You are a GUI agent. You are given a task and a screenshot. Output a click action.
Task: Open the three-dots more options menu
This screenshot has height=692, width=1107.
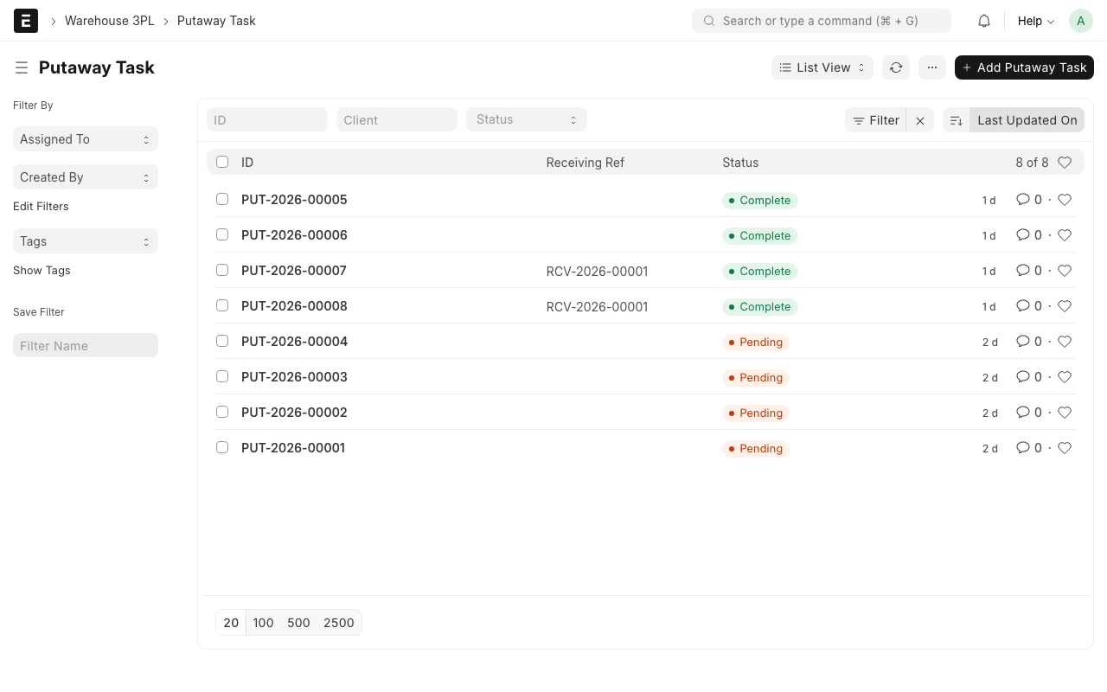coord(932,67)
